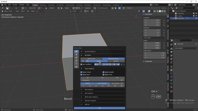Image resolution: width=198 pixels, height=111 pixels.
Task: Open the material tab icon in HOps Helper
Action: tap(76, 67)
